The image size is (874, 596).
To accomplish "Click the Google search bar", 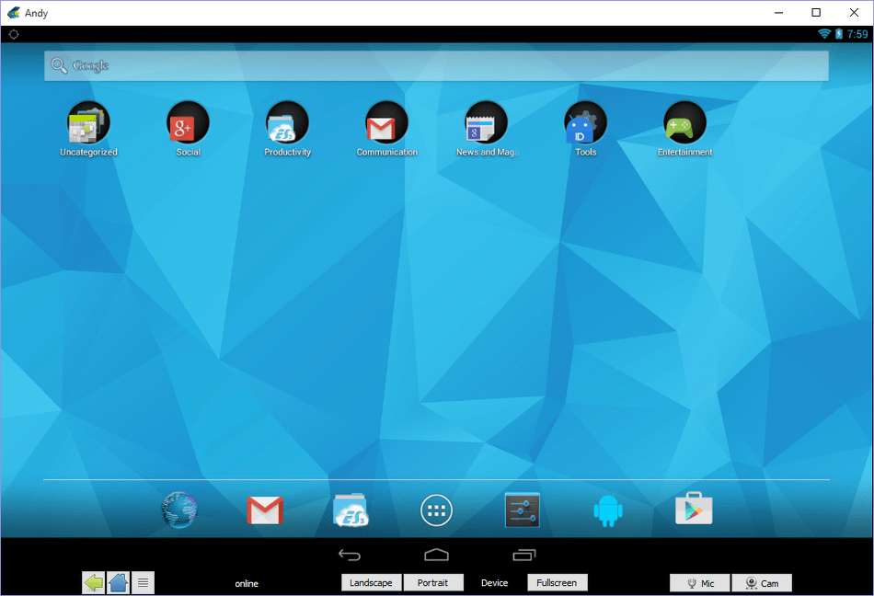I will coord(436,65).
